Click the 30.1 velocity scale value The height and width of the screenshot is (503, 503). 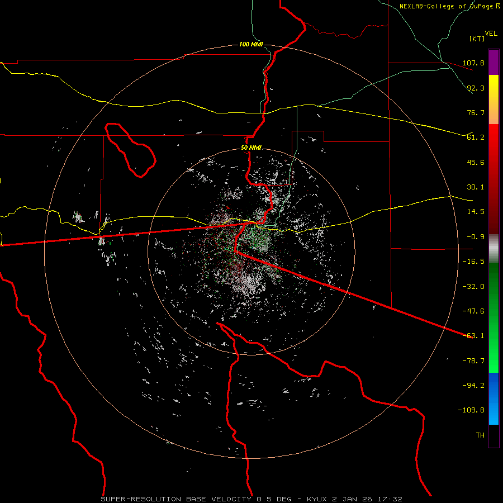coord(476,187)
